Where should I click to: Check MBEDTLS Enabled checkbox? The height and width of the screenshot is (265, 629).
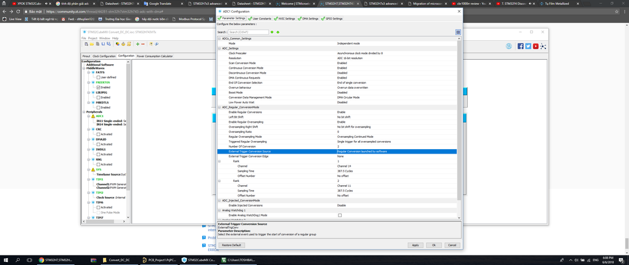(98, 108)
